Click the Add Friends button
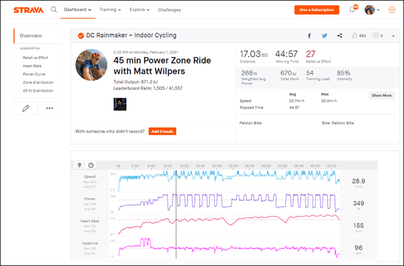 coord(162,131)
